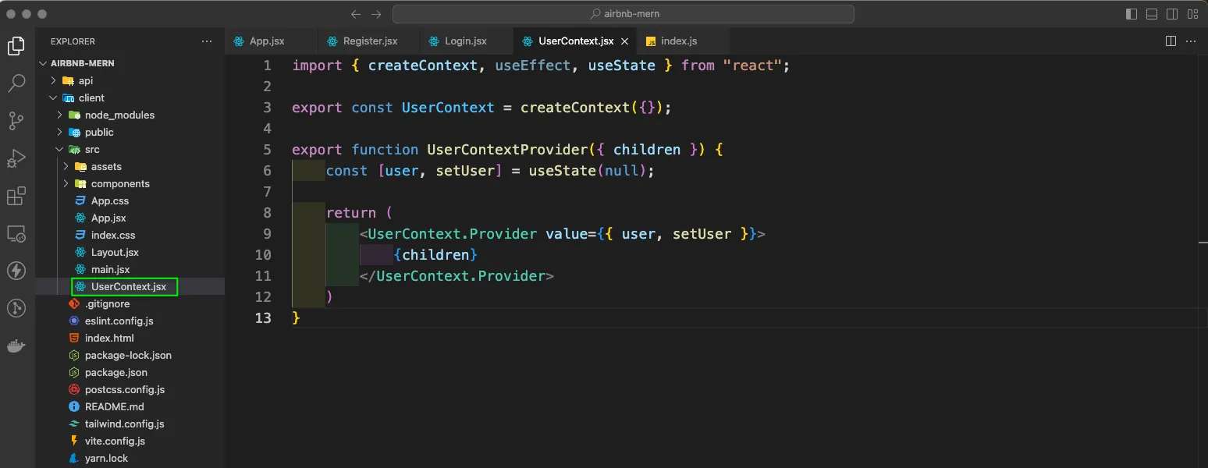Switch to the App.jsx tab
The width and height of the screenshot is (1208, 468).
(271, 41)
